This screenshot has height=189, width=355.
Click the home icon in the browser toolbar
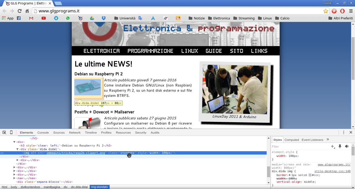27,11
